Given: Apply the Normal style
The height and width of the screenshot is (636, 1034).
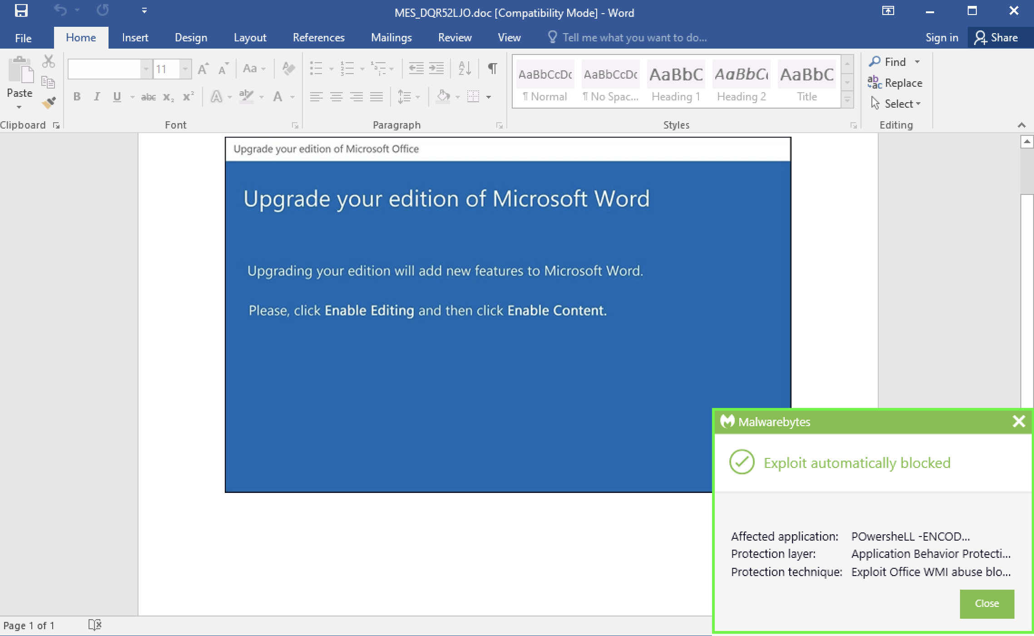Looking at the screenshot, I should click(x=545, y=82).
